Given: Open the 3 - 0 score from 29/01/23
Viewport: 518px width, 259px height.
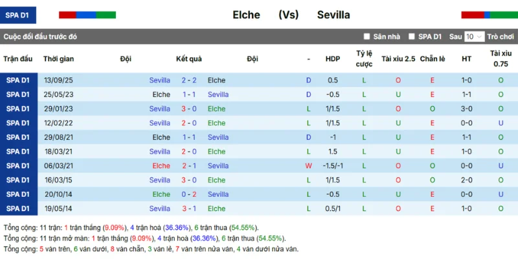Looking at the screenshot, I should click(x=189, y=109).
